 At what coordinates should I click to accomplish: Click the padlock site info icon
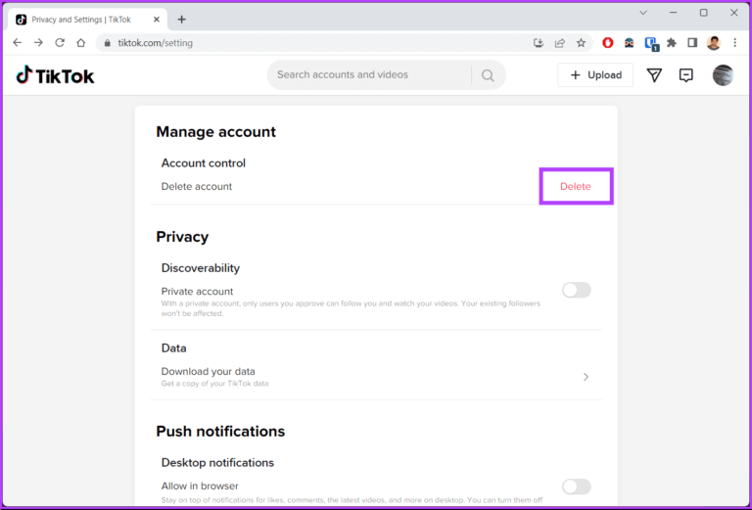pyautogui.click(x=108, y=43)
